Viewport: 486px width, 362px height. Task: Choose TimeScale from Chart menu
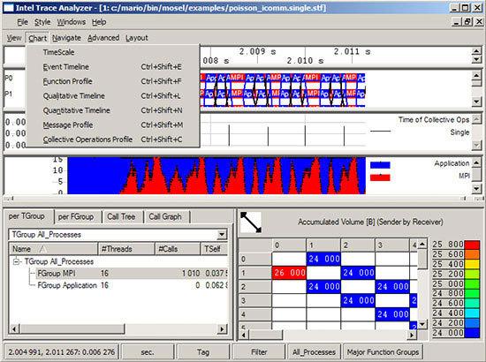pyautogui.click(x=113, y=52)
